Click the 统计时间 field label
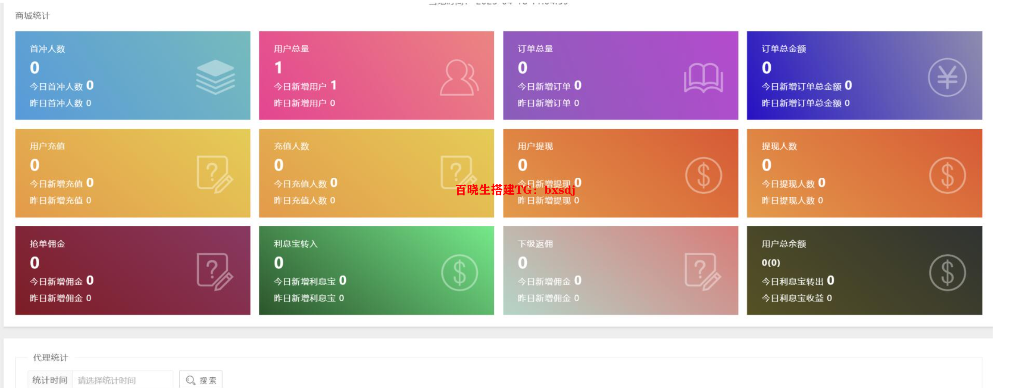 pos(50,380)
